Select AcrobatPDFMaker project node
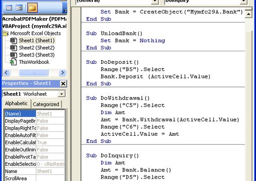The width and height of the screenshot is (256, 181). pos(34,19)
